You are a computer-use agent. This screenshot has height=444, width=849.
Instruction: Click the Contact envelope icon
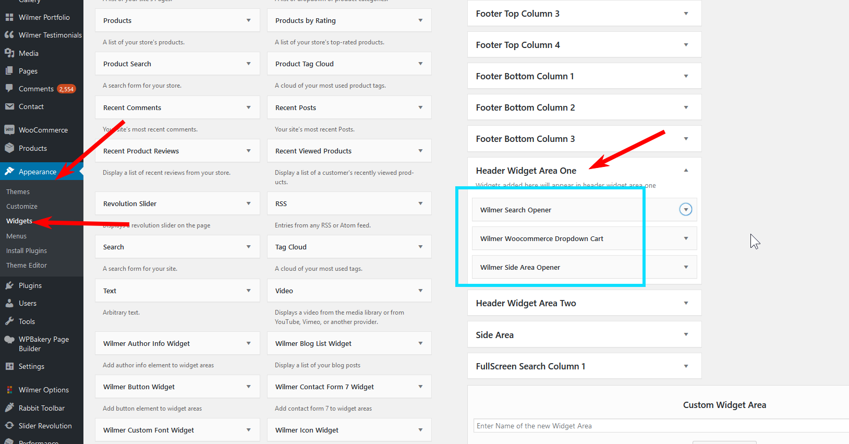click(9, 106)
